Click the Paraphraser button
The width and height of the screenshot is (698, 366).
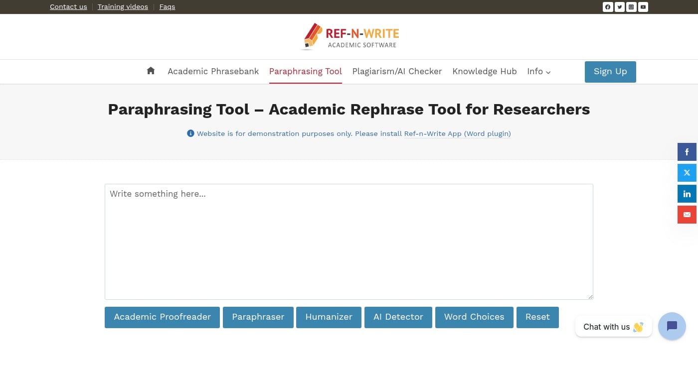pos(258,317)
